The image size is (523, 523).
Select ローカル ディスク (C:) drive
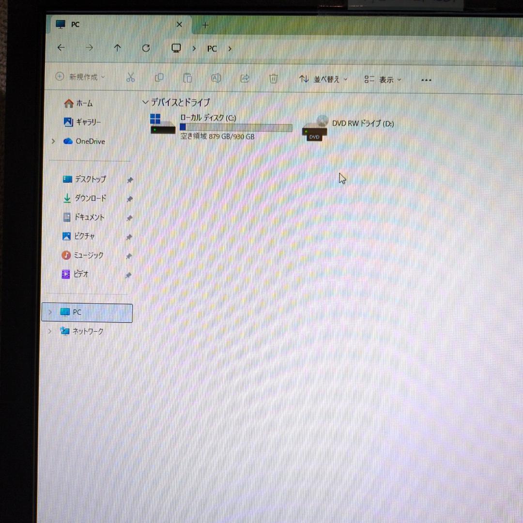(x=221, y=126)
